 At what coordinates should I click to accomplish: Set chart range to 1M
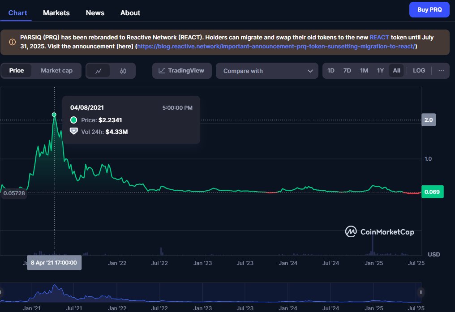pyautogui.click(x=364, y=70)
